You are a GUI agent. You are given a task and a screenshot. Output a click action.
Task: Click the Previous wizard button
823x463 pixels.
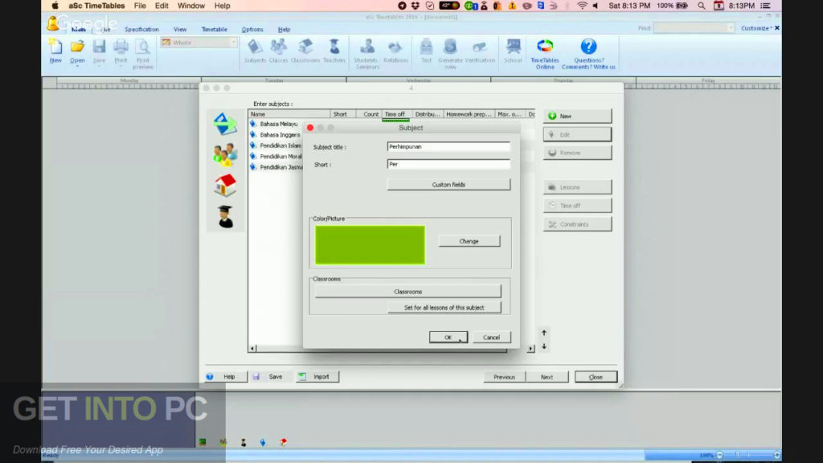[504, 377]
